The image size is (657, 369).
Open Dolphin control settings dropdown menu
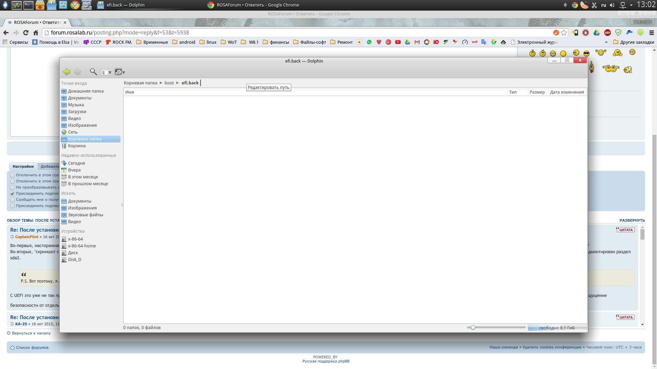(x=120, y=72)
